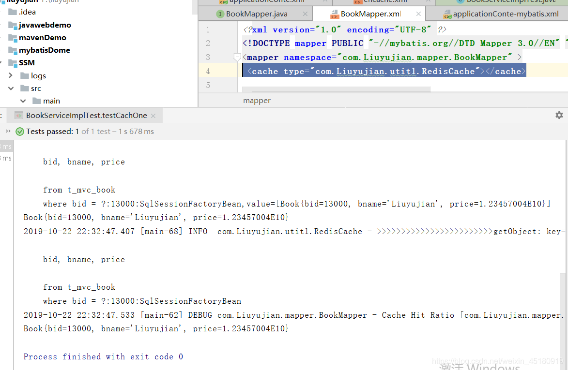Click the logs folder icon

pyautogui.click(x=25, y=75)
